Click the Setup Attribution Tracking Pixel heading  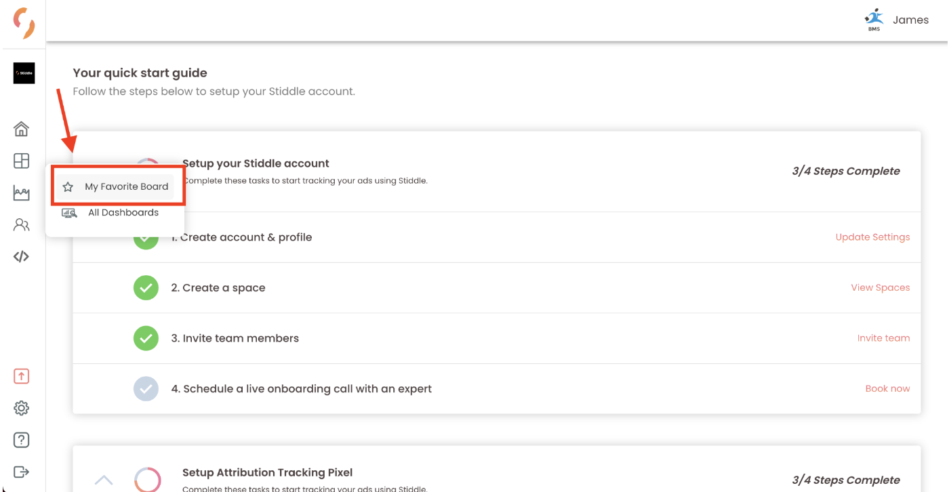point(267,472)
